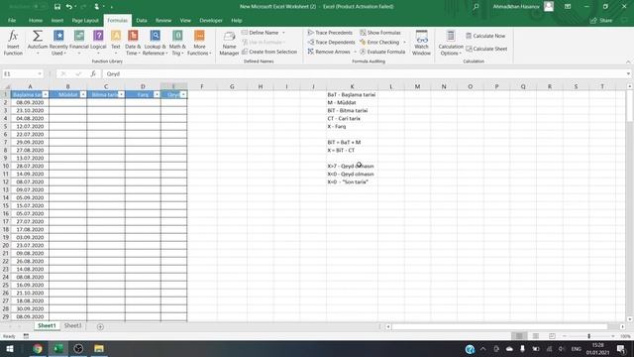Image resolution: width=634 pixels, height=357 pixels.
Task: Switch to the Page Layout tab
Action: point(85,20)
